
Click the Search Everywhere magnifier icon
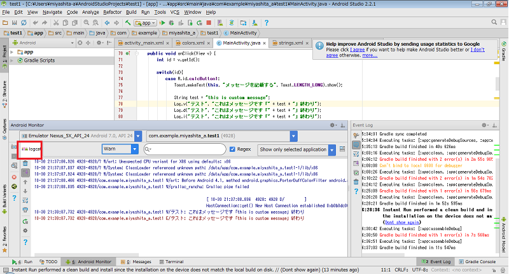click(x=492, y=22)
